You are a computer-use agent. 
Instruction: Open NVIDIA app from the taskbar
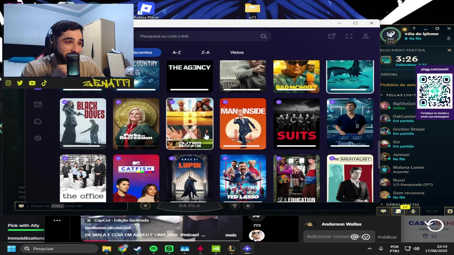coord(216,249)
